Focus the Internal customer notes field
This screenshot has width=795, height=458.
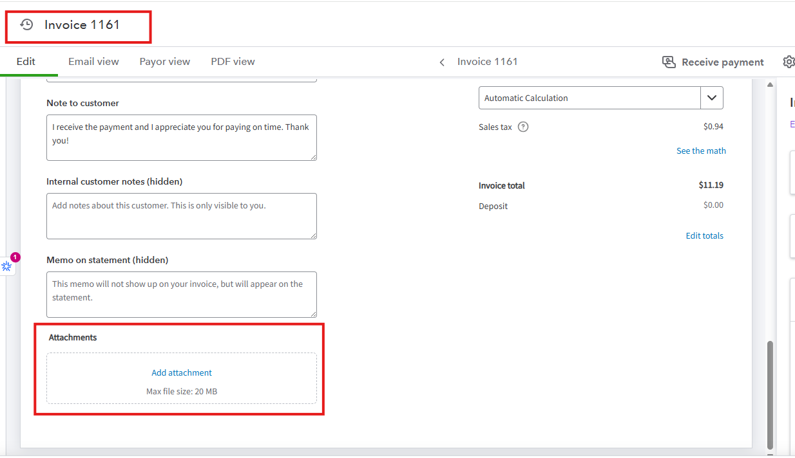181,216
